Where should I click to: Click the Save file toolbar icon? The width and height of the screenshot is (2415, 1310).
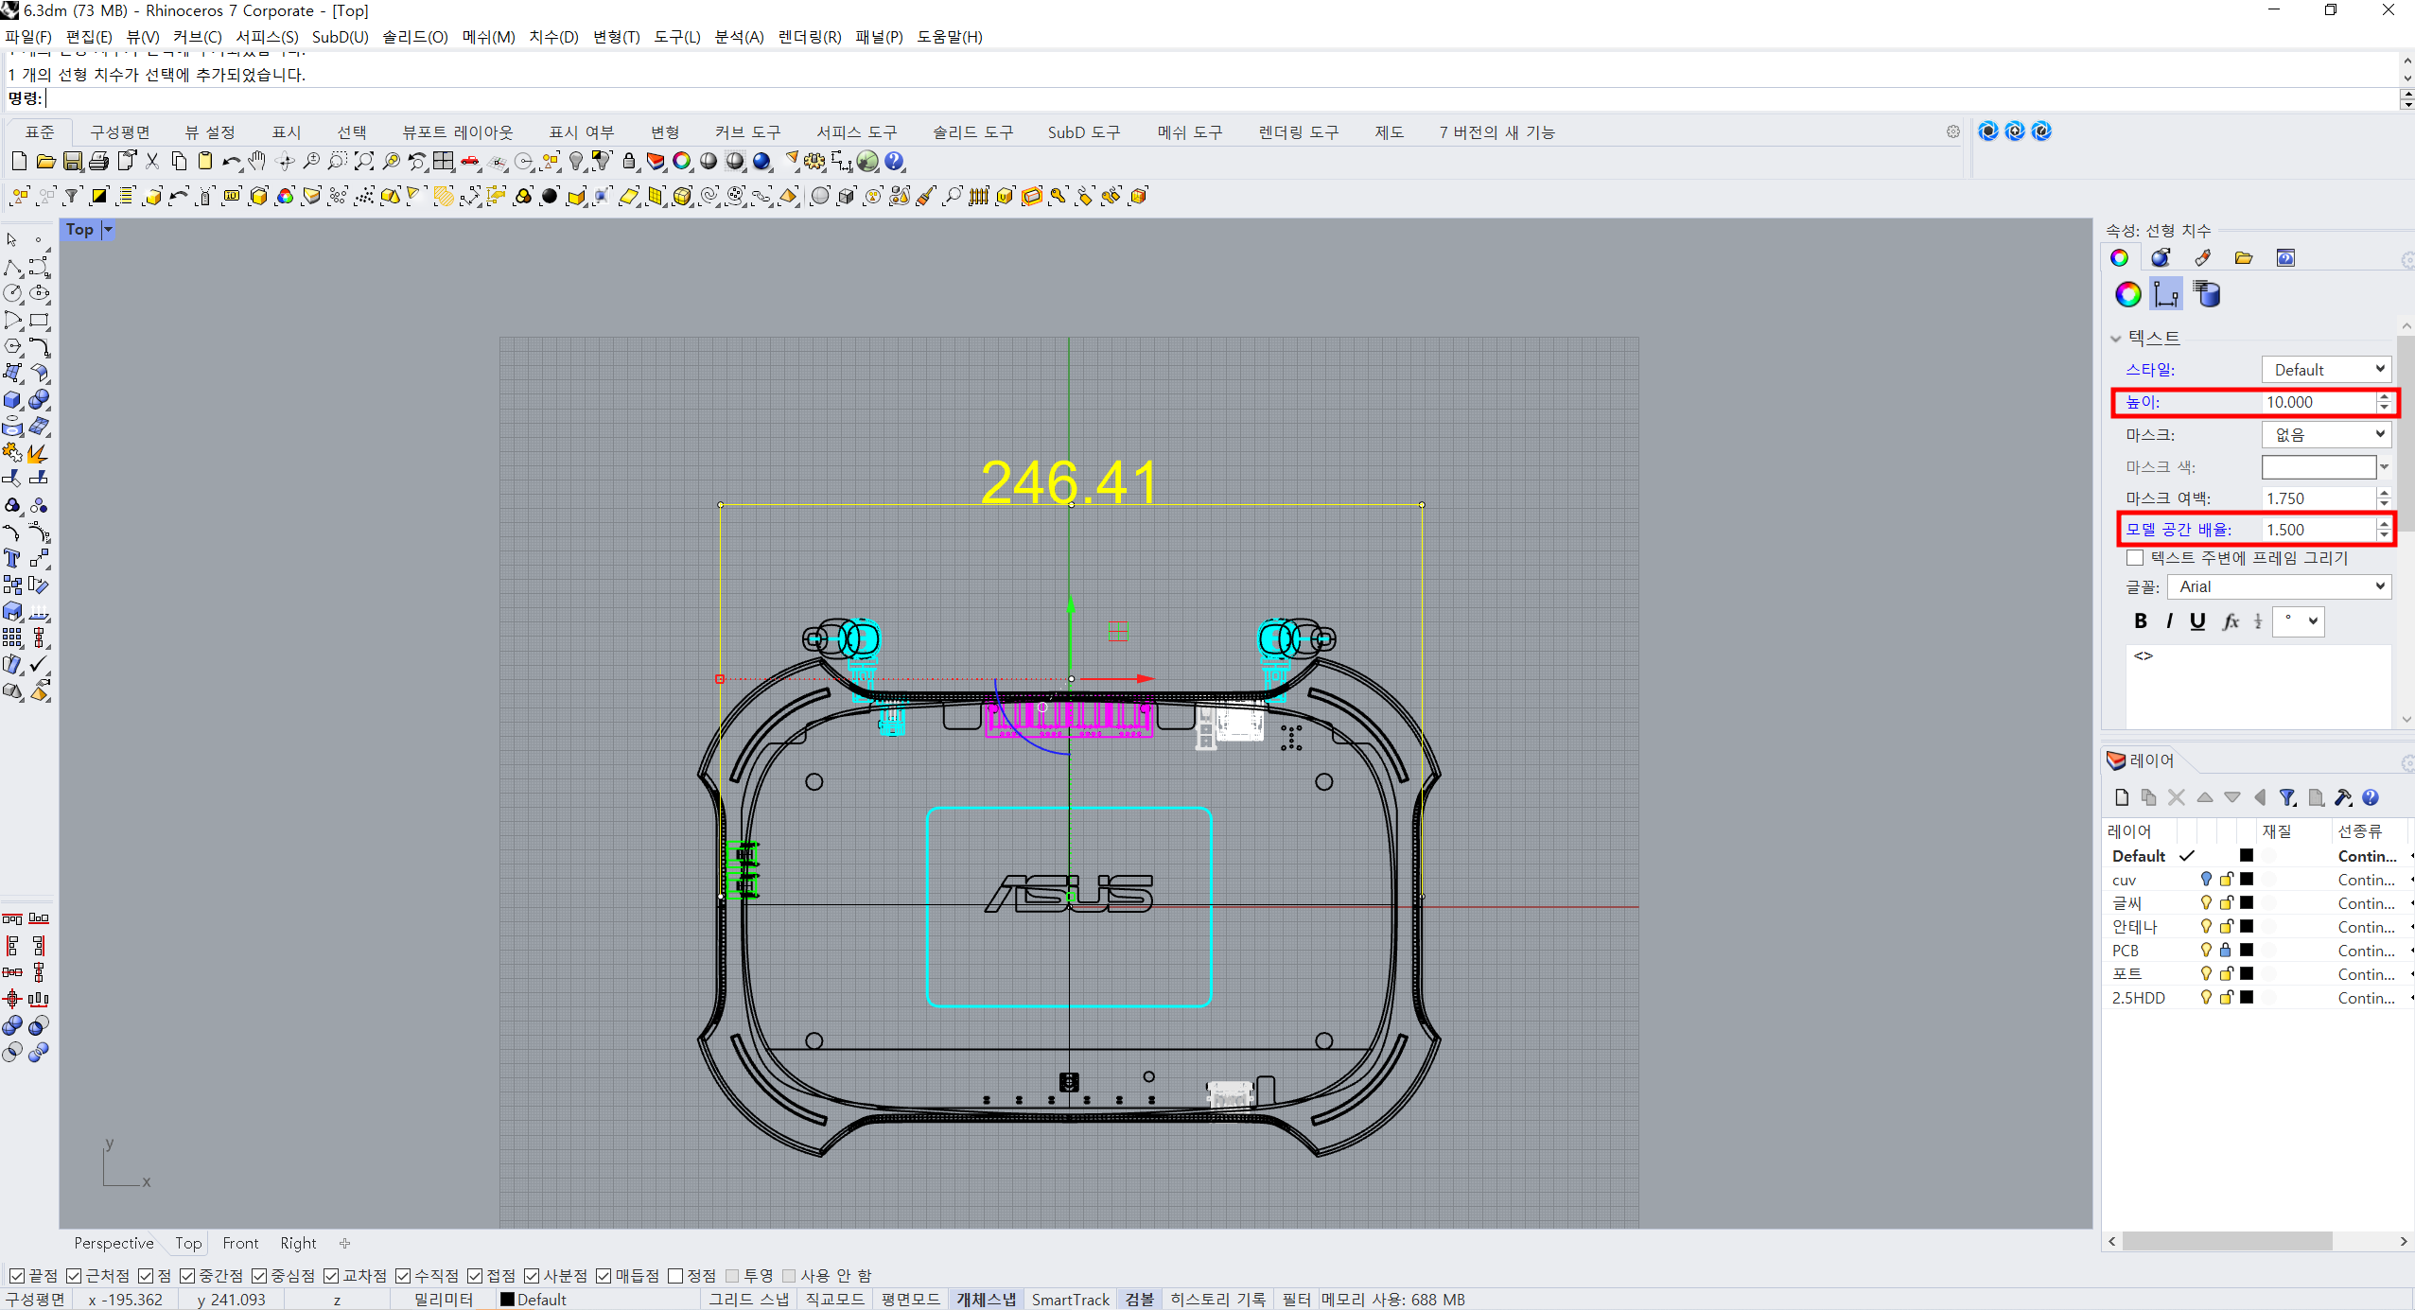coord(72,162)
